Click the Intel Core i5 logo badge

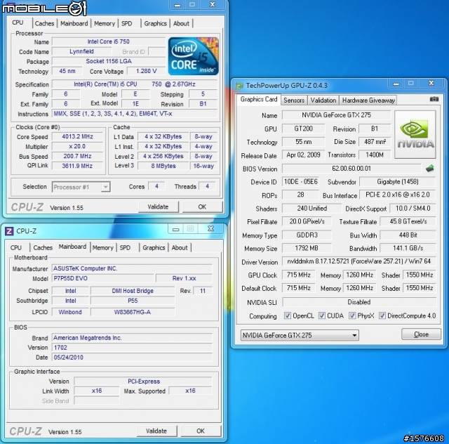[x=194, y=56]
